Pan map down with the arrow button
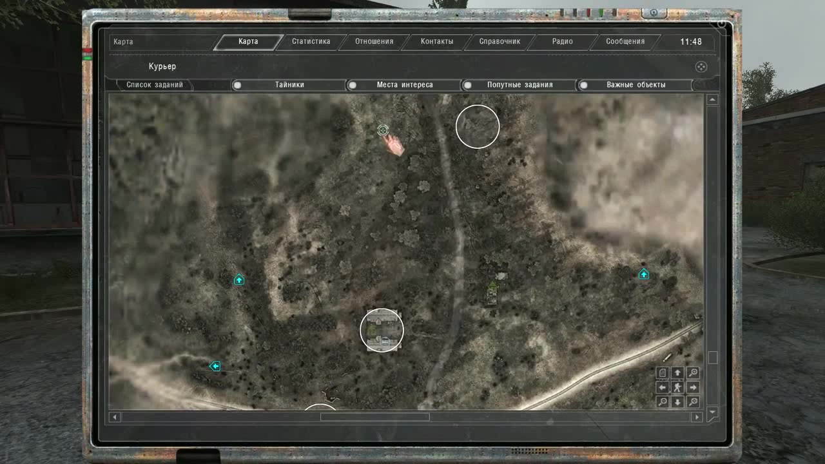 (677, 402)
